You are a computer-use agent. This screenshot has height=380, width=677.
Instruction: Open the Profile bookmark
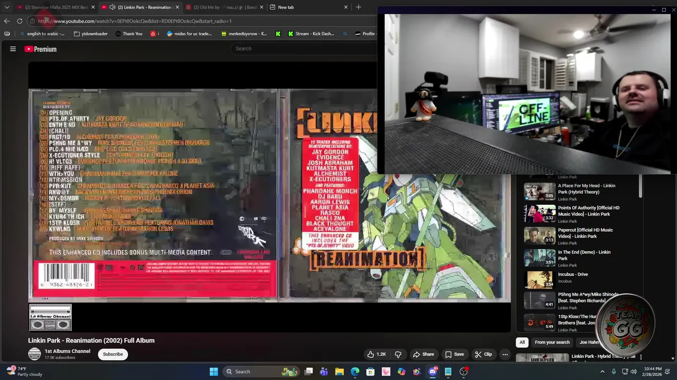tap(365, 34)
